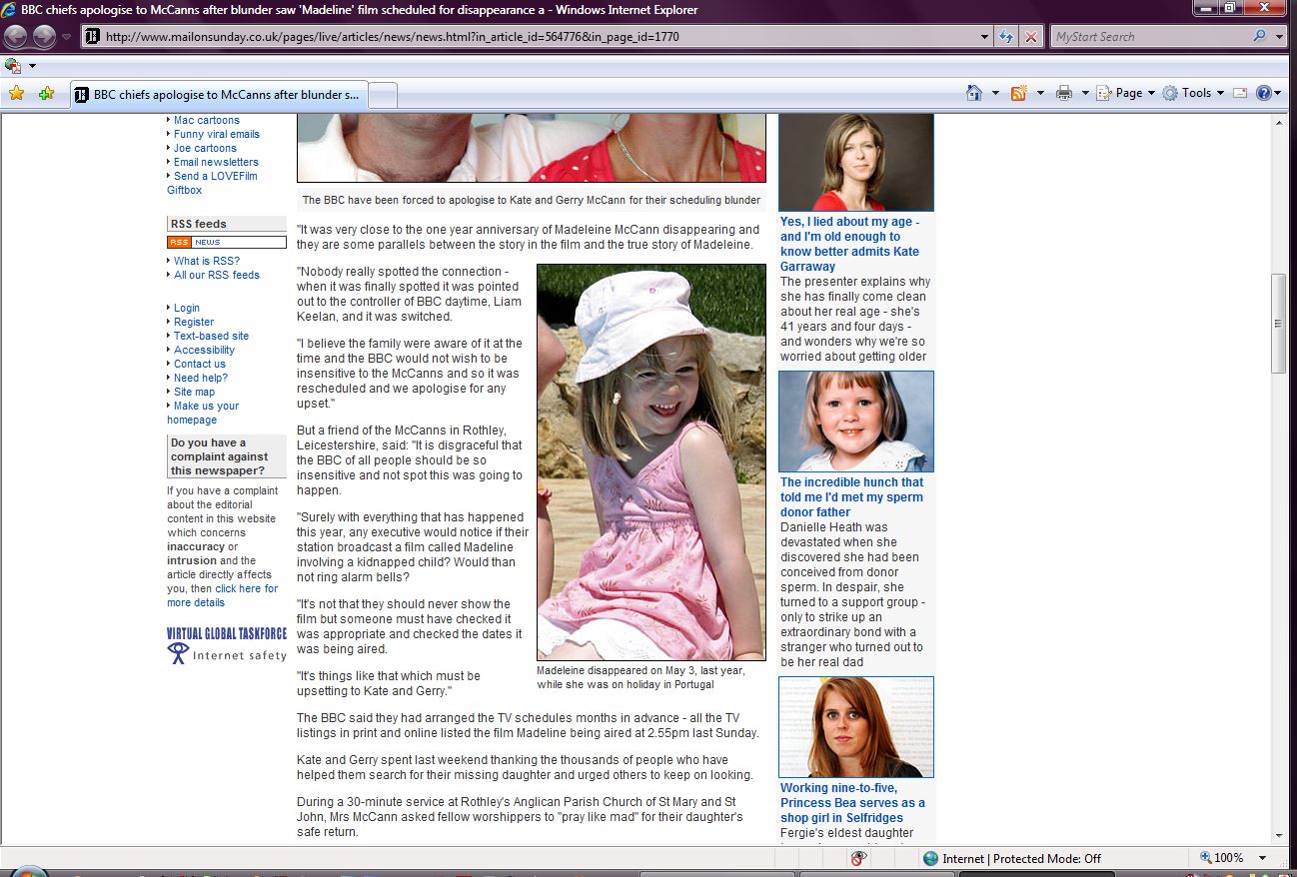This screenshot has width=1297, height=877.
Task: Click the Favorites Center star icon
Action: (x=16, y=94)
